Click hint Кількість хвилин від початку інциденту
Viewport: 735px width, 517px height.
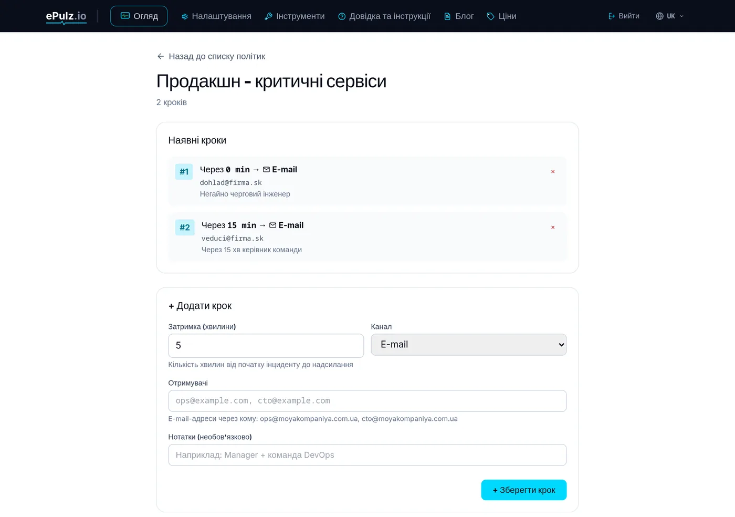point(260,365)
